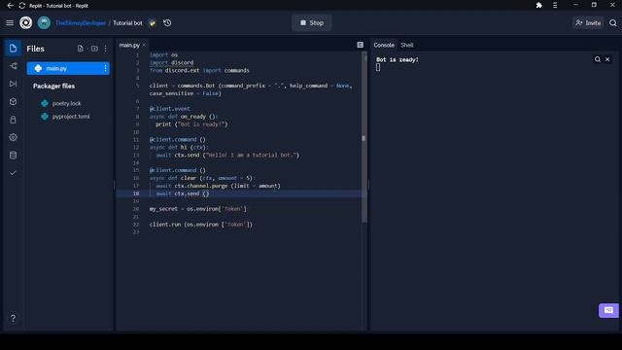The height and width of the screenshot is (350, 622).
Task: Select main.py in the file tree
Action: (68, 68)
